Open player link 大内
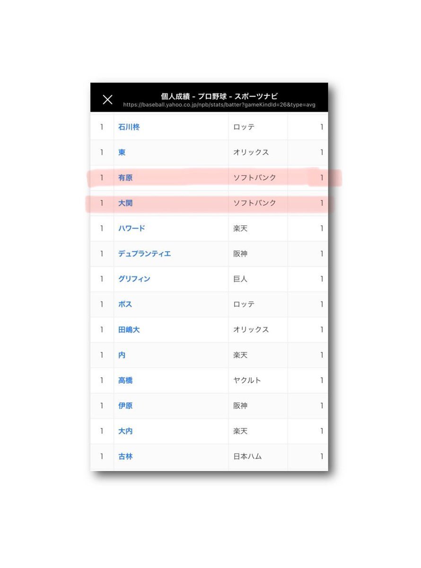Screen dimensions: 421x568 [x=125, y=431]
